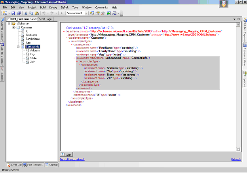Screen dimensions: 247x173
Task: Click the green-arrow Start Page toolbar icon
Action: 109,13
